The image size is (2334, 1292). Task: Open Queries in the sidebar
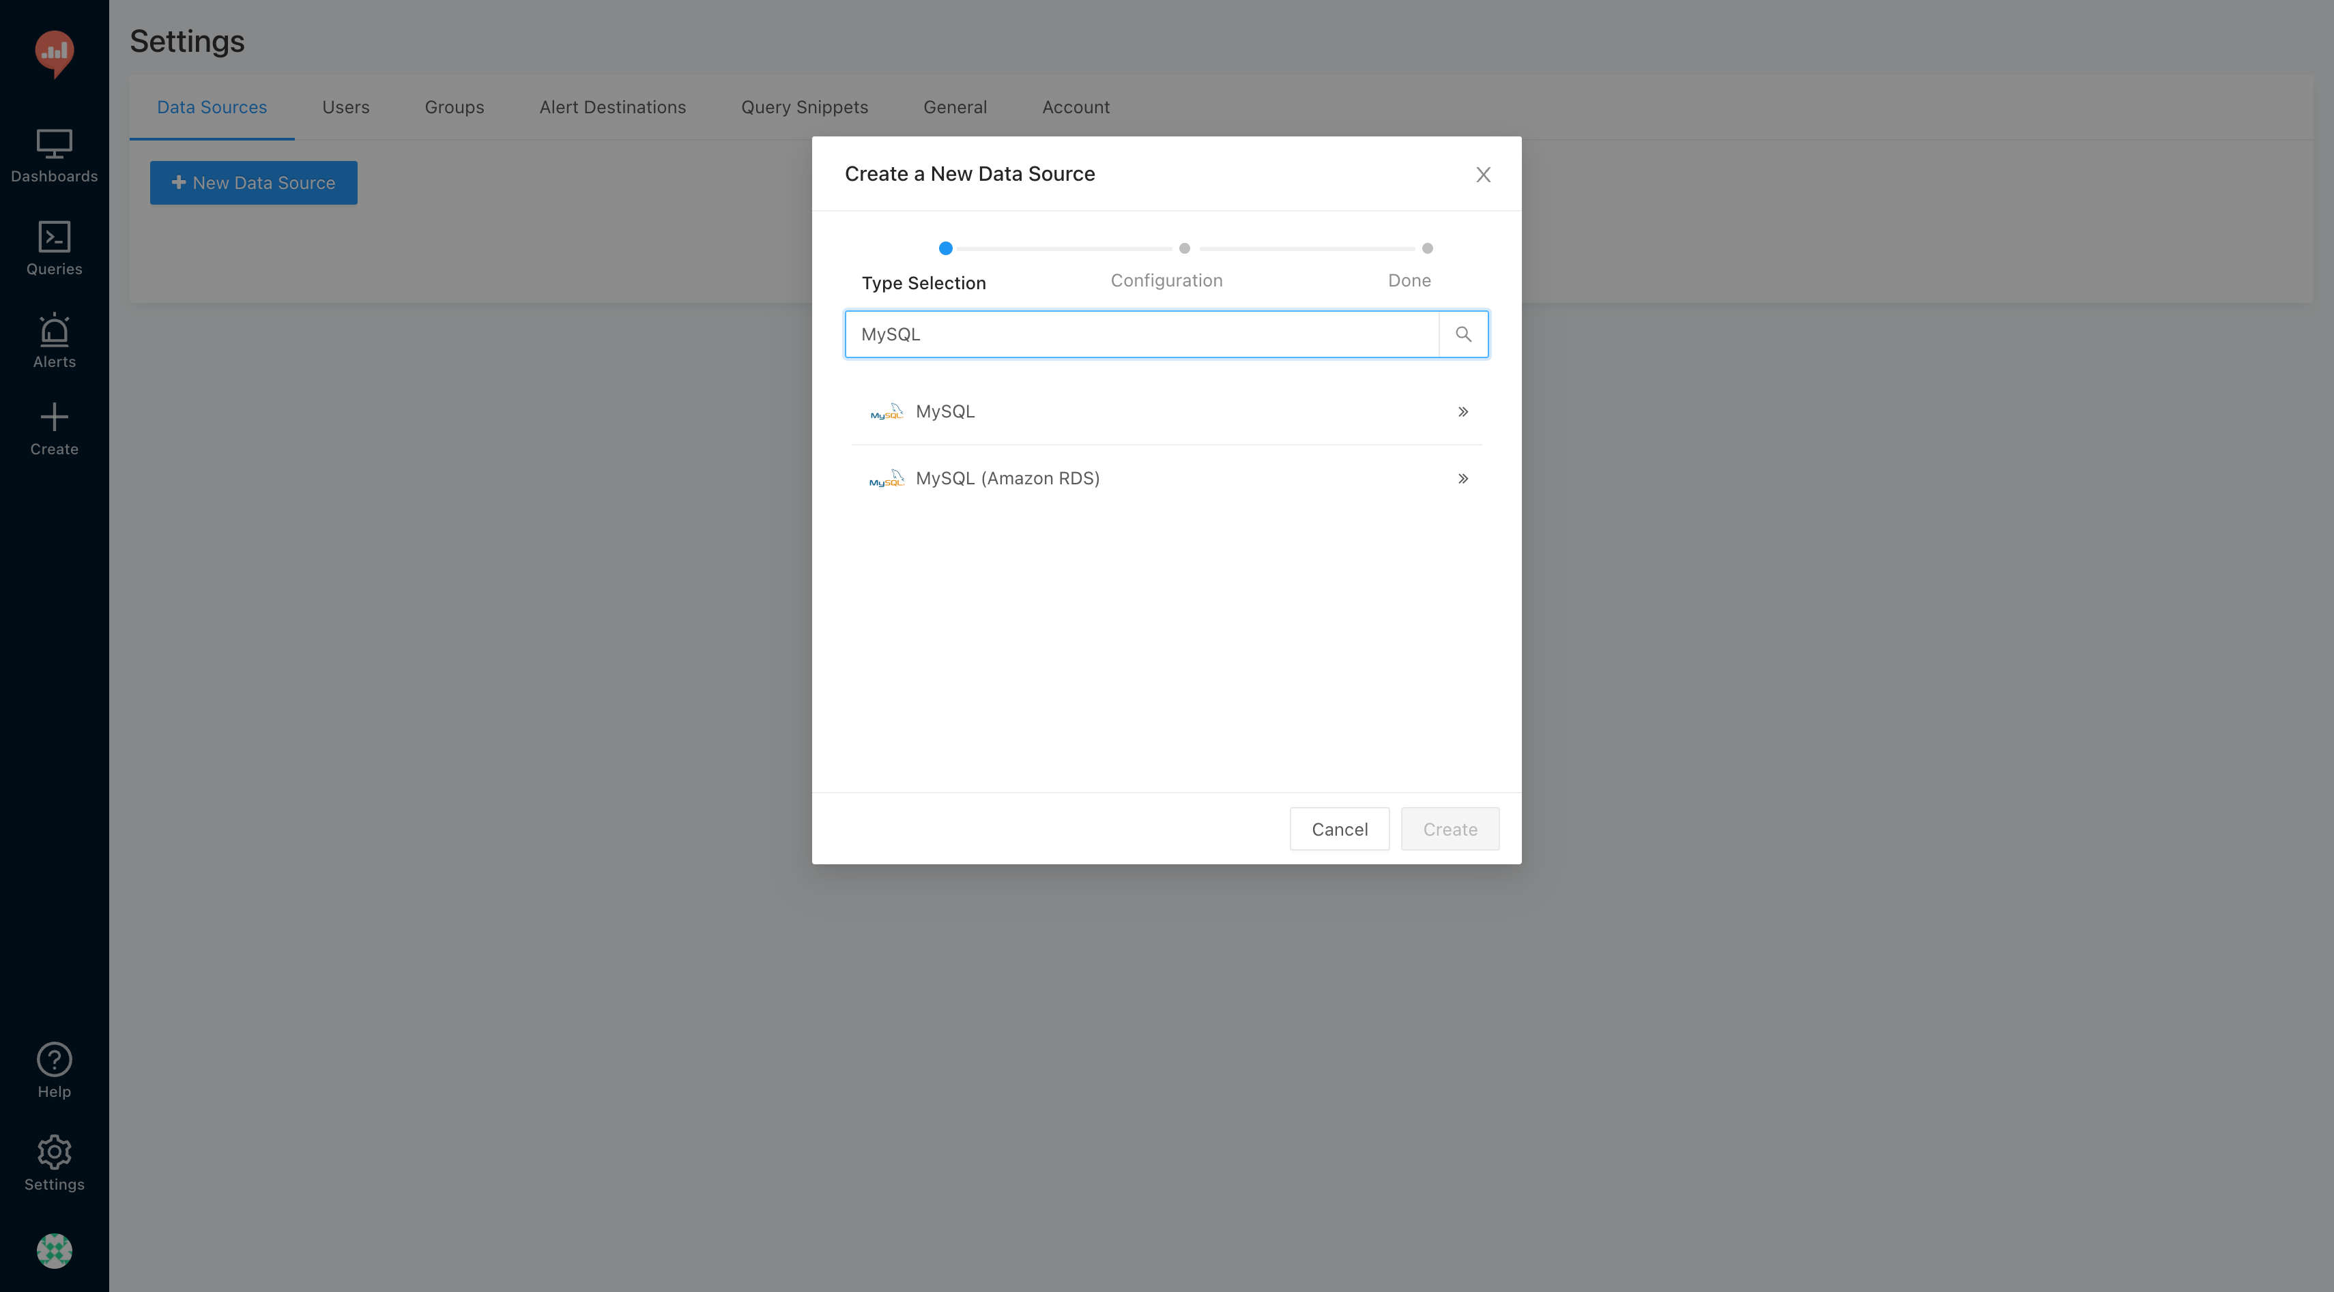coord(55,248)
